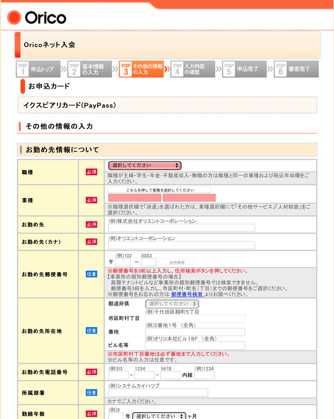The width and height of the screenshot is (334, 419).
Task: Click the 所属部署 department field
Action: tap(158, 393)
